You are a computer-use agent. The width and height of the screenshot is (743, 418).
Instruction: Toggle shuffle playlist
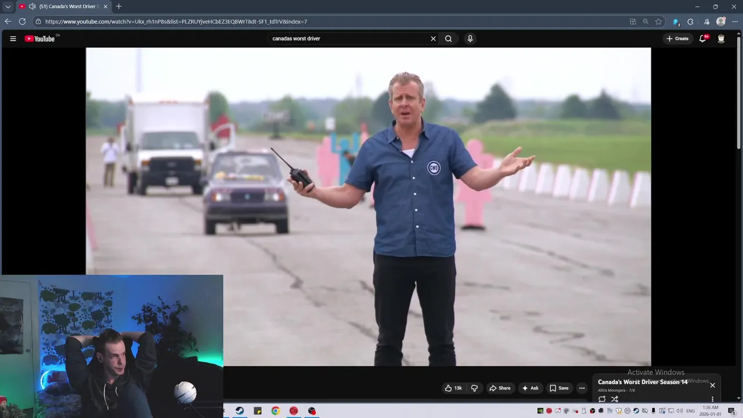coord(615,399)
